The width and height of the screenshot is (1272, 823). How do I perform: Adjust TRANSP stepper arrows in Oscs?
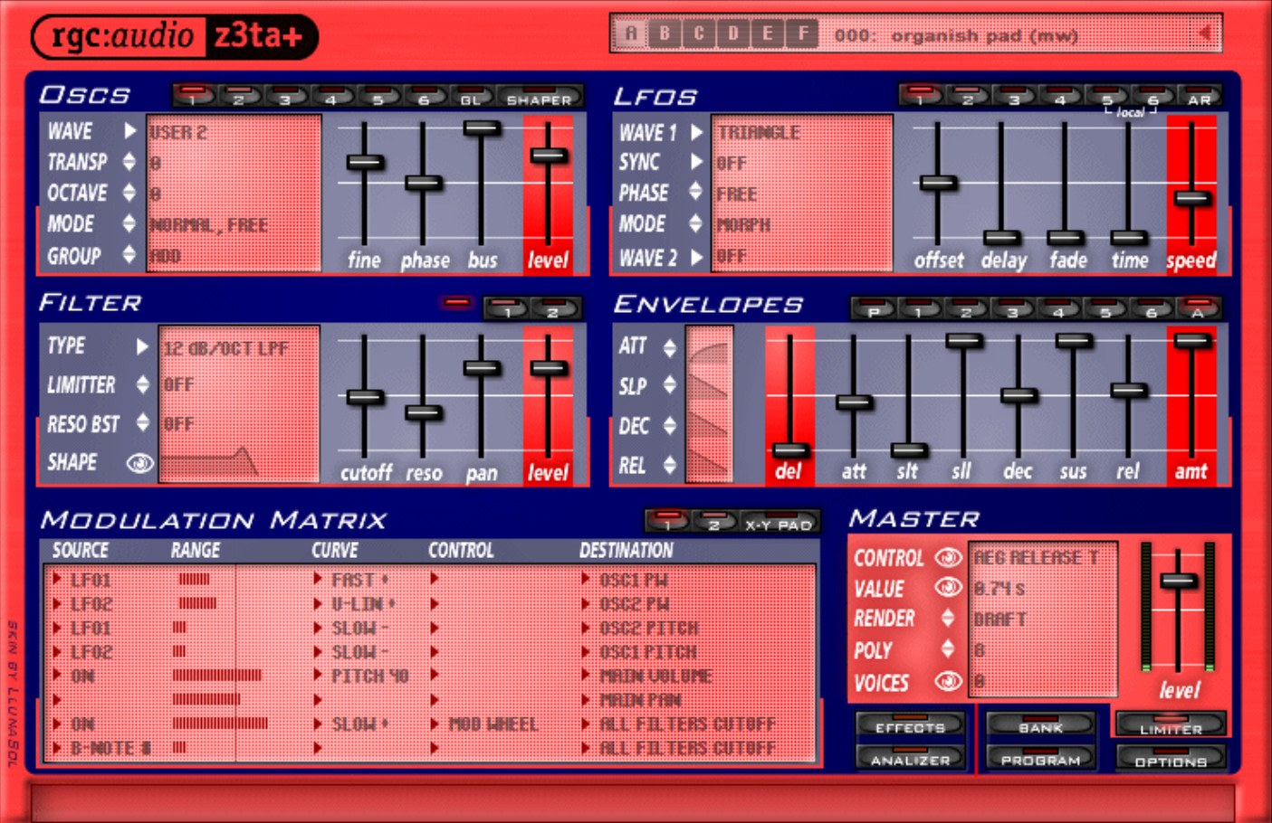(x=129, y=162)
